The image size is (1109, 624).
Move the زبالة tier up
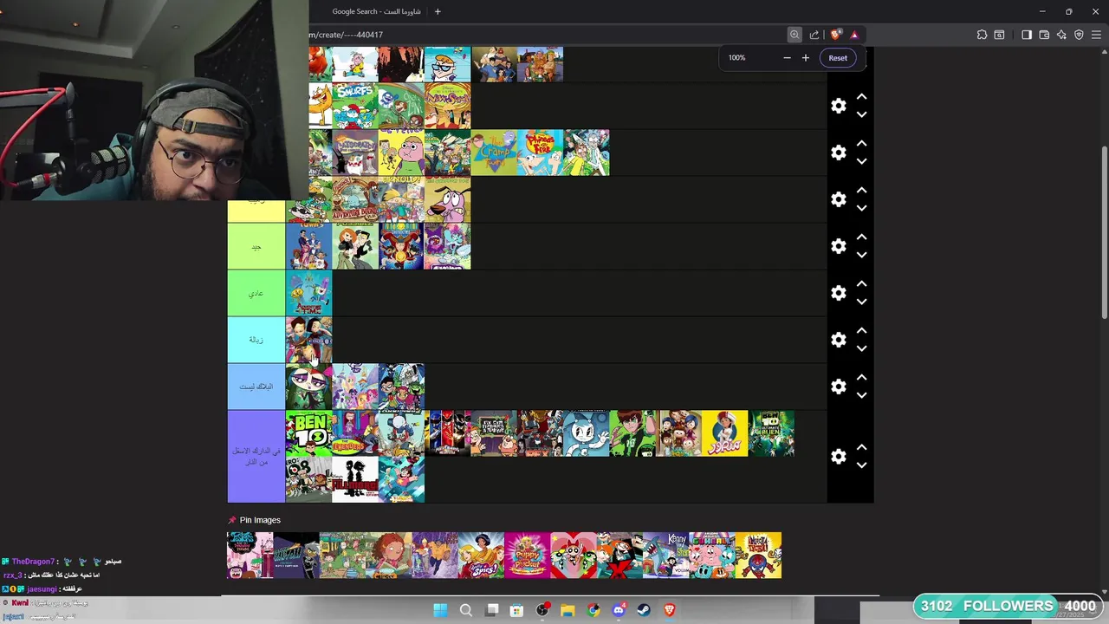[861, 331]
